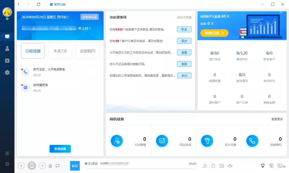Go back with the left arrow
The width and height of the screenshot is (289, 173).
point(18,4)
